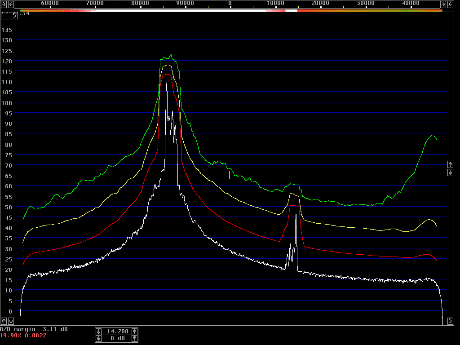Click the '5' box in the bottom-right corner of the graph
The height and width of the screenshot is (345, 460).
point(450,321)
